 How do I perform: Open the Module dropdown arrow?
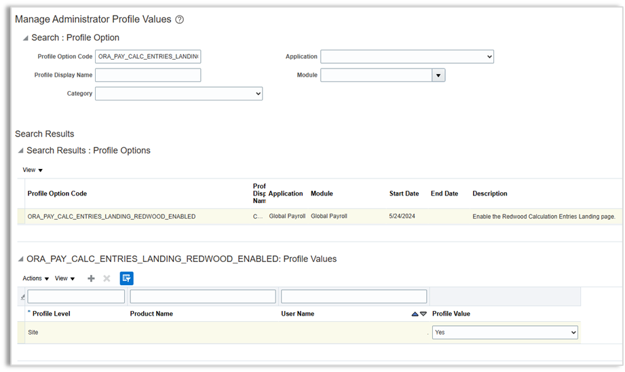438,75
